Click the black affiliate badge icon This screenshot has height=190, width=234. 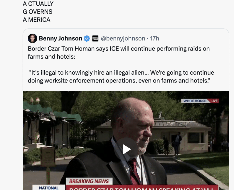click(95, 39)
